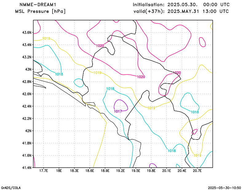Click the 17.7E longitude axis label
This screenshot has height=190, width=246.
43,171
